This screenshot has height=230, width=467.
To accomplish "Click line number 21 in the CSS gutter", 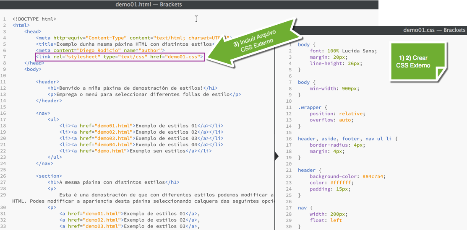I will pos(289,170).
